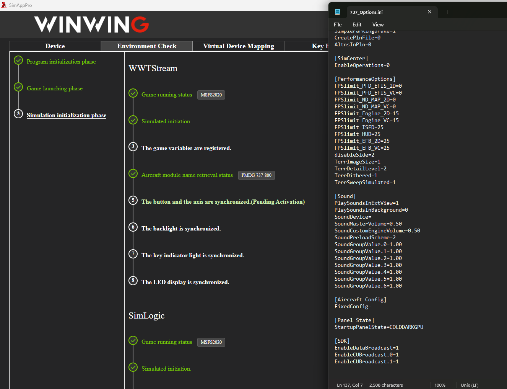Select Game launching phase step
Screen dimensions: 507x389
(x=55, y=88)
